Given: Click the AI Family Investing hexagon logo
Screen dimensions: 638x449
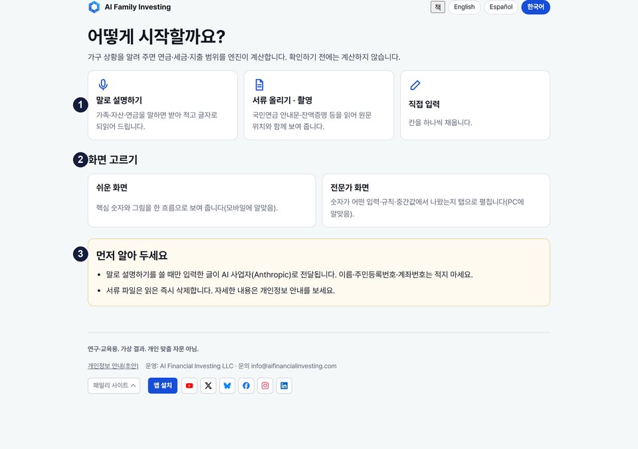Looking at the screenshot, I should (94, 7).
